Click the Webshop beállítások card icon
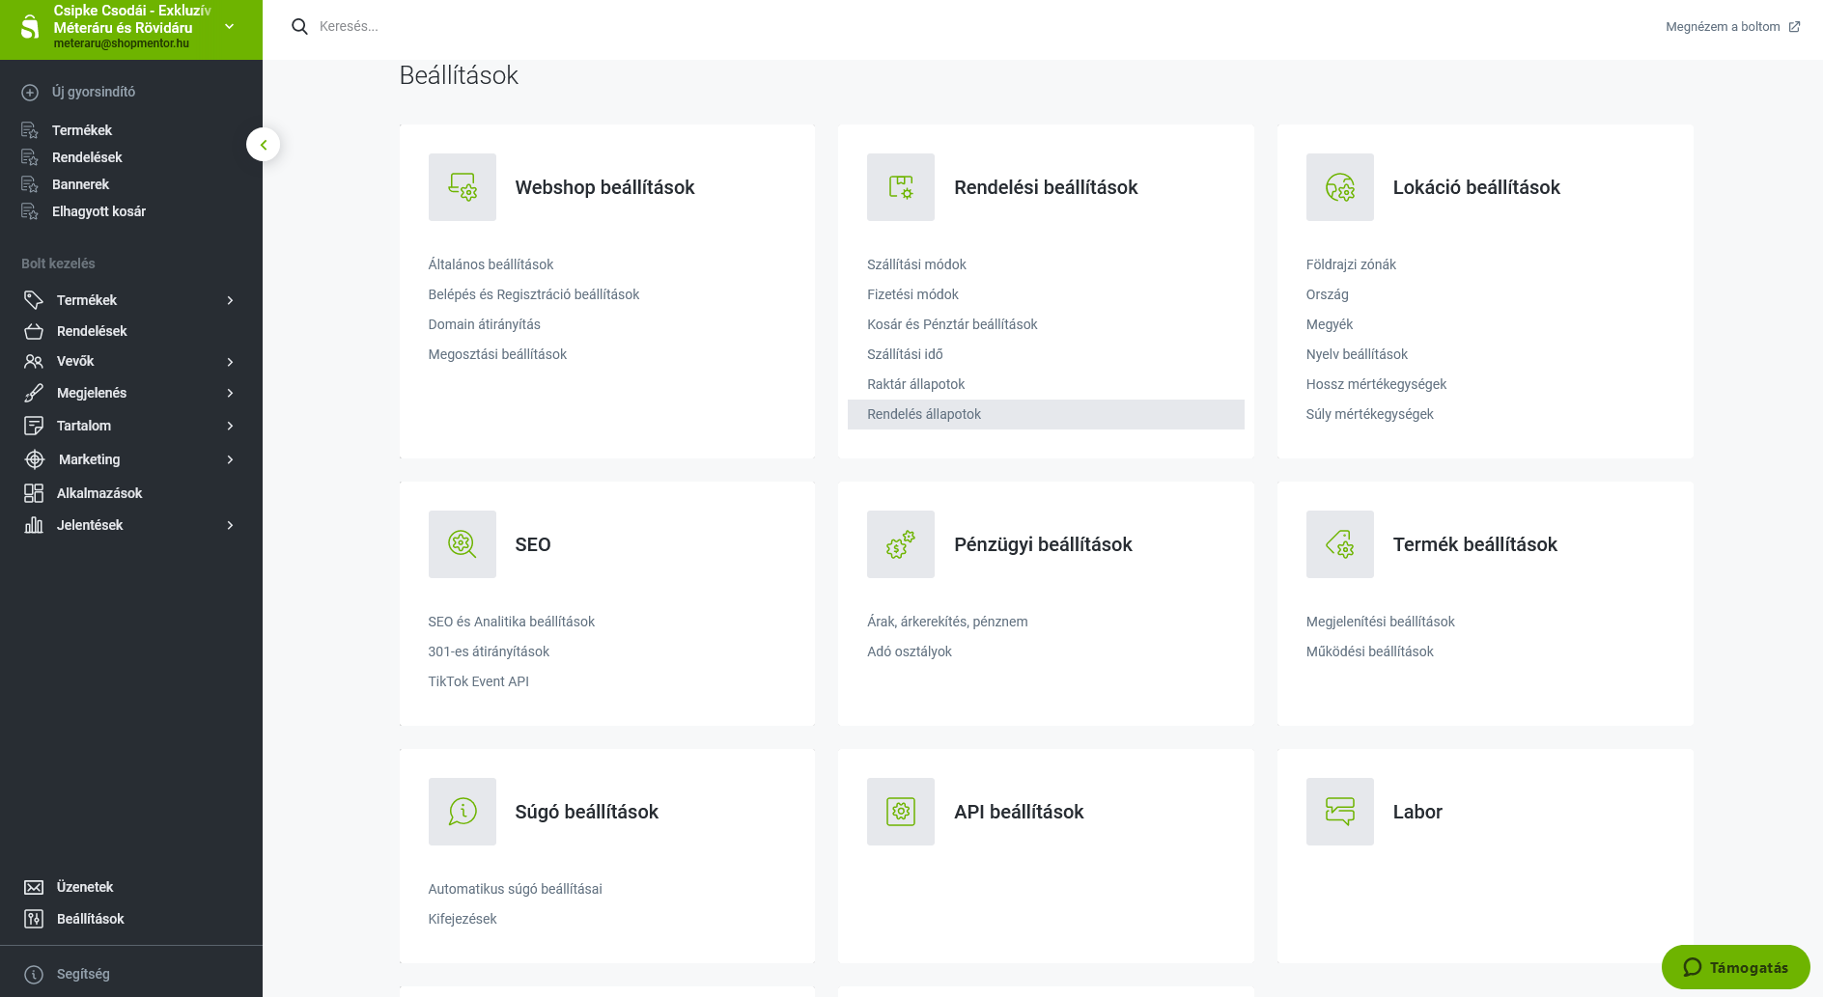This screenshot has width=1823, height=997. 462,187
